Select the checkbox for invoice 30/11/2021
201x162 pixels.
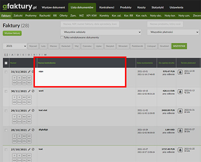[x=6, y=91]
